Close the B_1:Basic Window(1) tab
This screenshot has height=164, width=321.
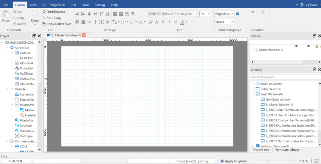[84, 35]
